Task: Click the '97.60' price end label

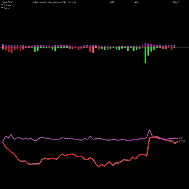Action: point(182,141)
